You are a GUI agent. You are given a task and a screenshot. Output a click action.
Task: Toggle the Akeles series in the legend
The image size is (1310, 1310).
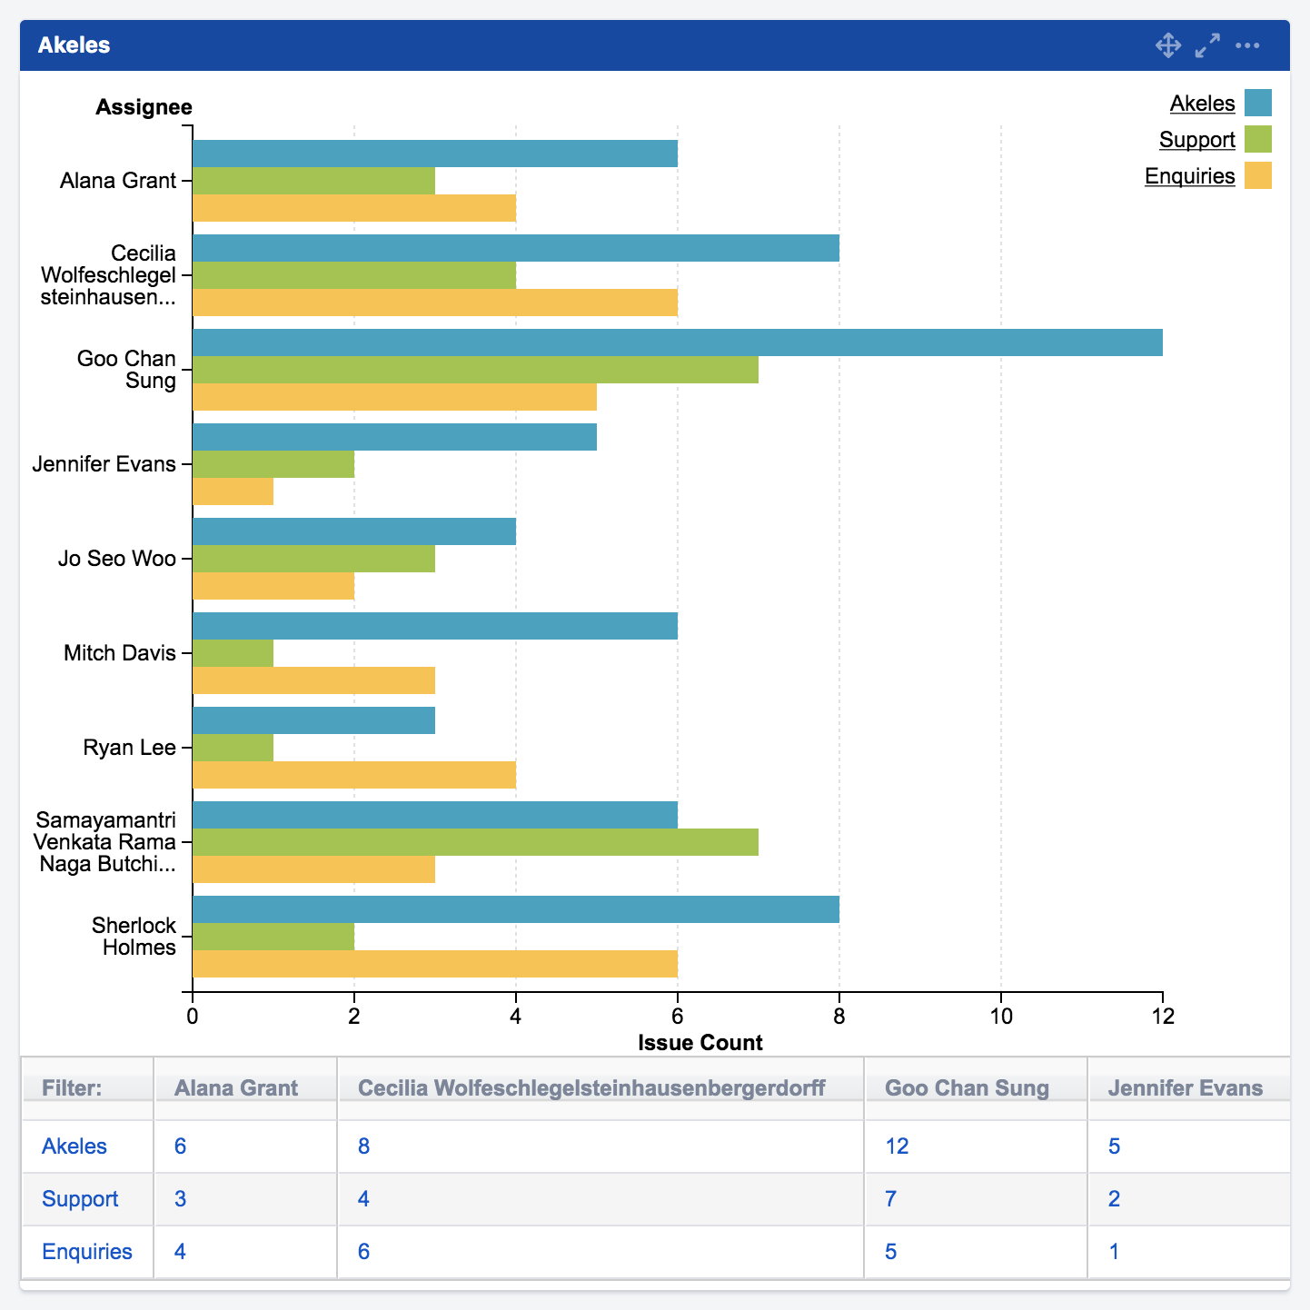(1202, 103)
